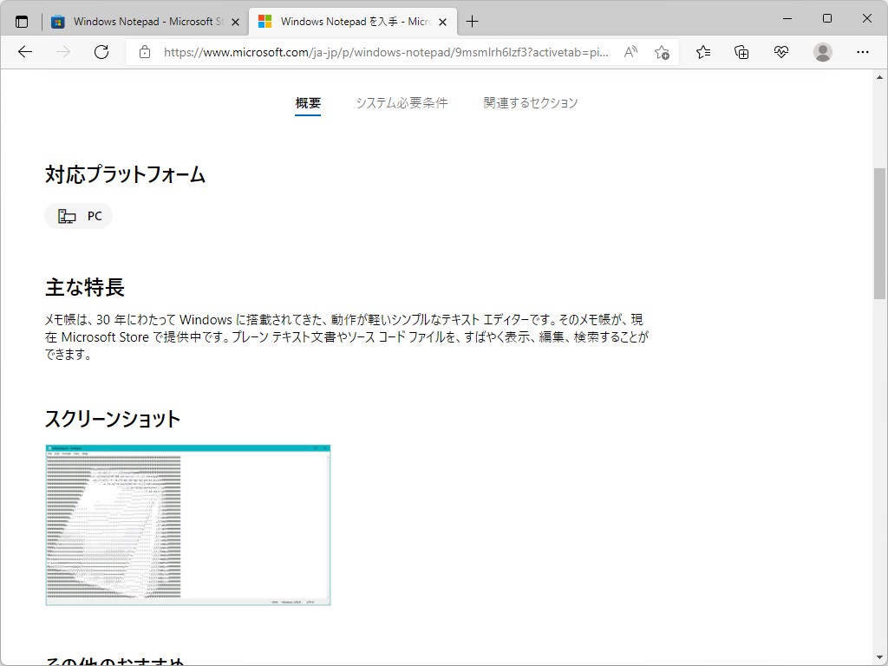
Task: Click the profile avatar
Action: point(821,52)
